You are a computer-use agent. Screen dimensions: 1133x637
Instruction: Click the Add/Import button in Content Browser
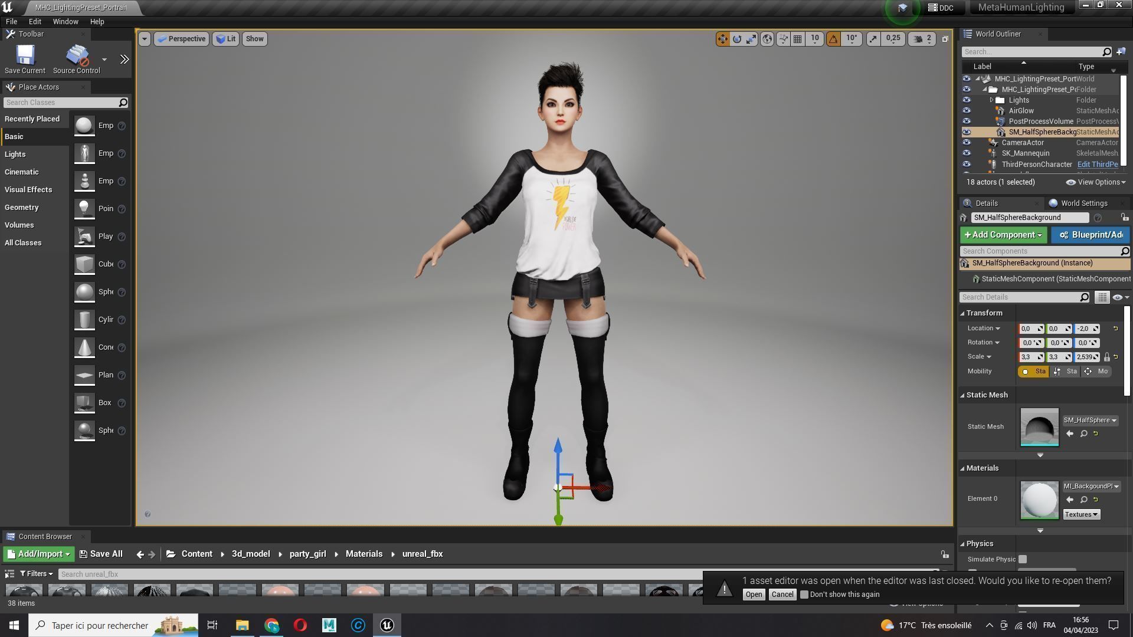[x=38, y=554]
